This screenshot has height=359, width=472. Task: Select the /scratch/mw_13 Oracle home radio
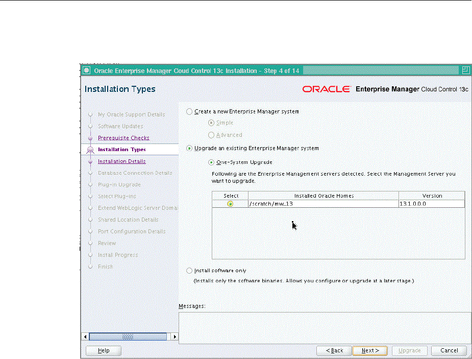pyautogui.click(x=230, y=204)
